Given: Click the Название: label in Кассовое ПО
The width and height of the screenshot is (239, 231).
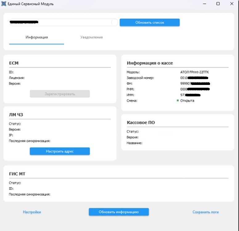Looking at the screenshot, I should click(x=134, y=143).
